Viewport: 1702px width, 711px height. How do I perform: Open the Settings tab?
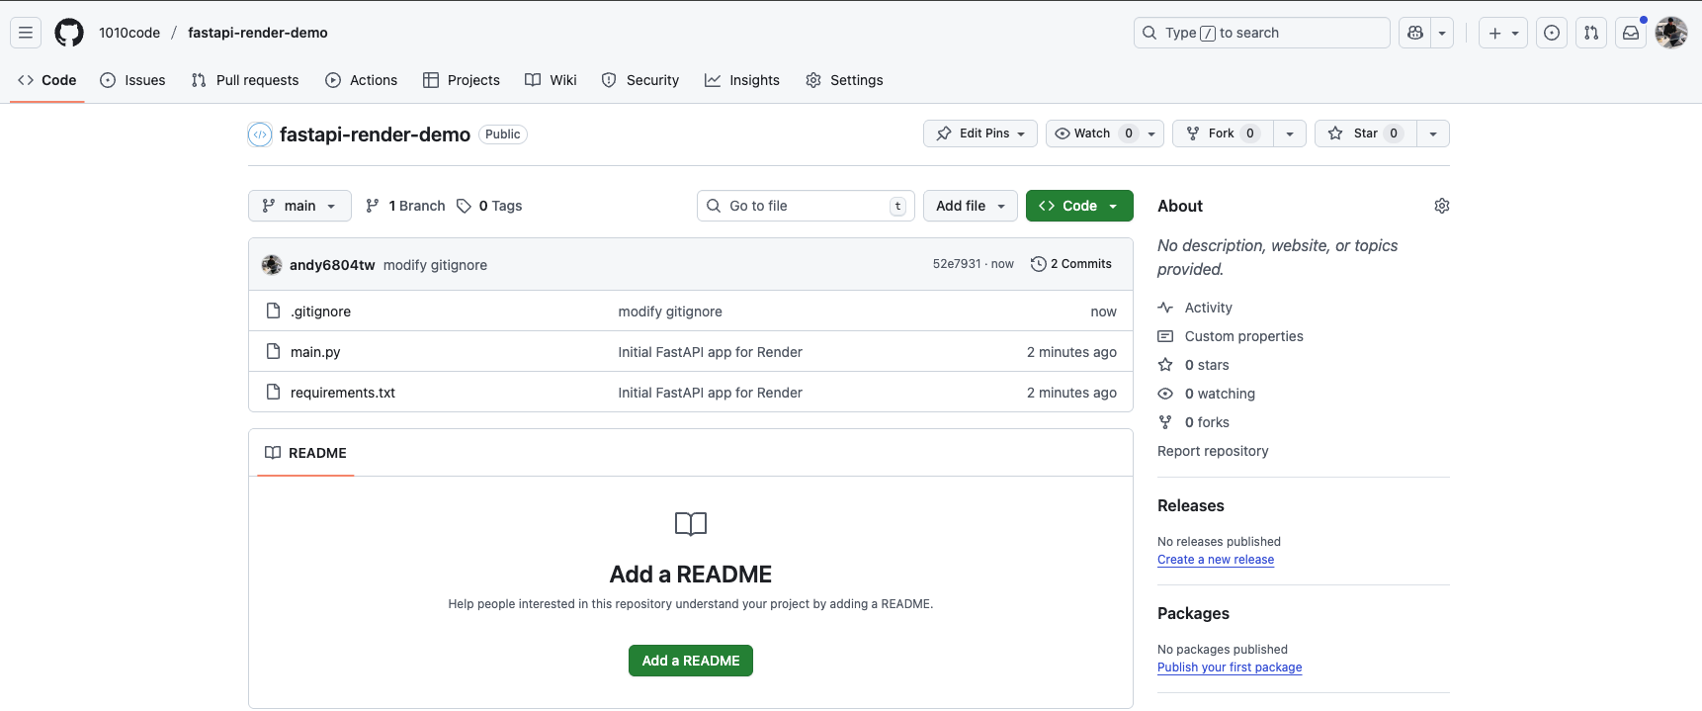pyautogui.click(x=845, y=80)
